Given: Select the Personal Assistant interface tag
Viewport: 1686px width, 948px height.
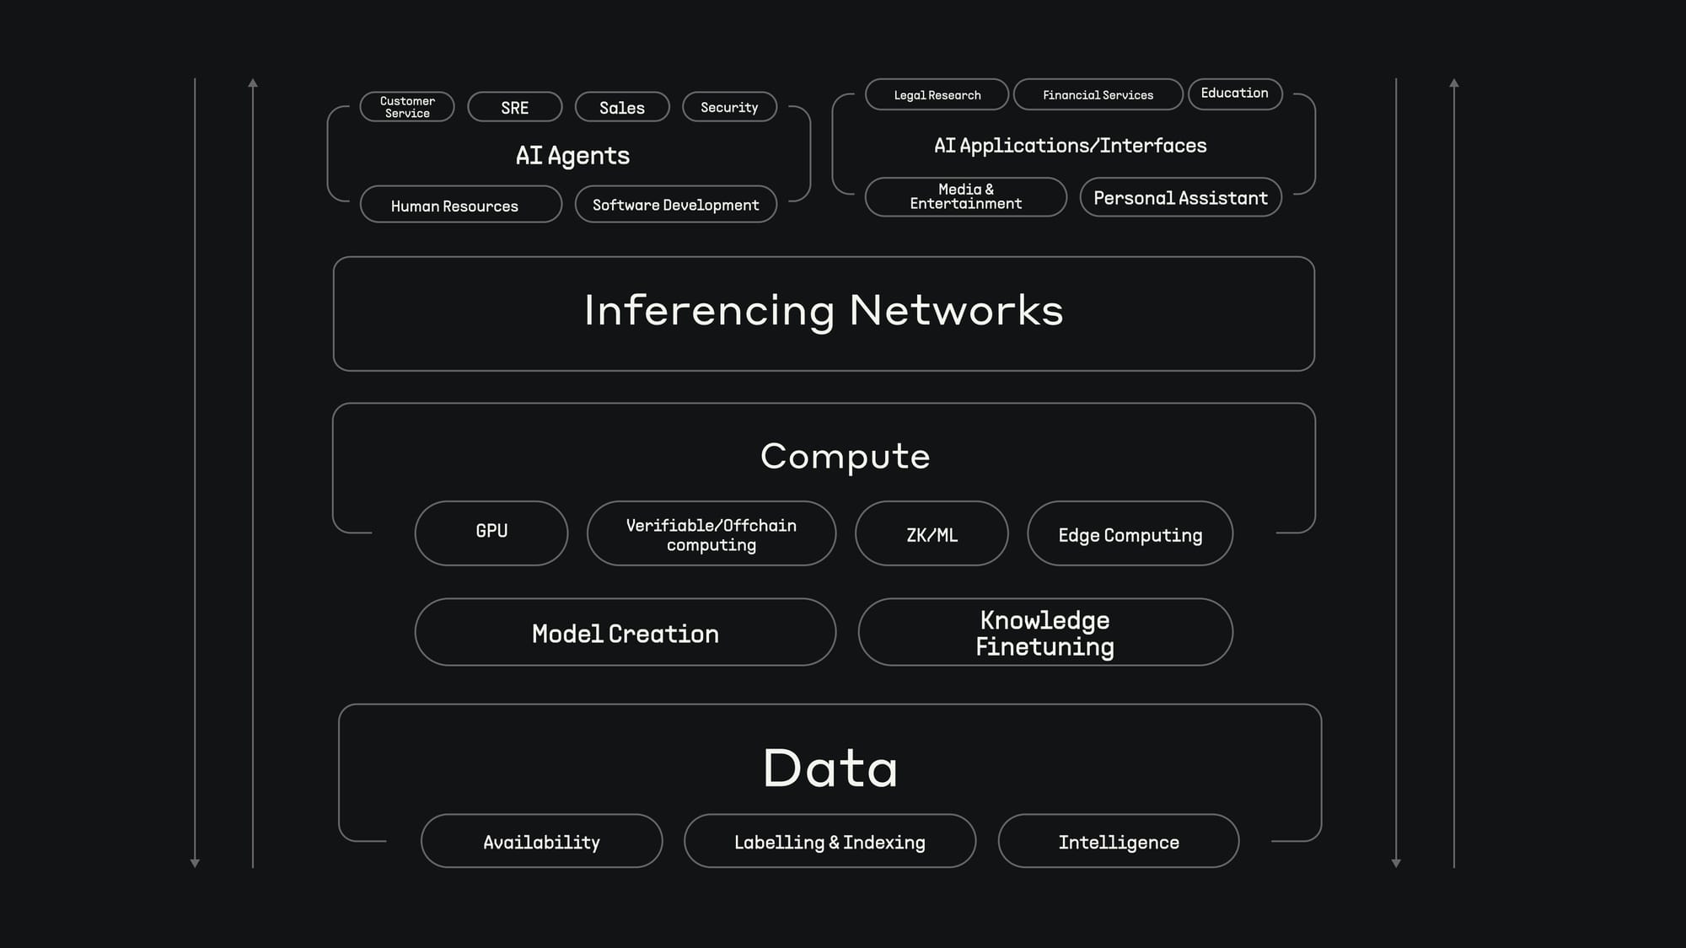Looking at the screenshot, I should click(1180, 195).
